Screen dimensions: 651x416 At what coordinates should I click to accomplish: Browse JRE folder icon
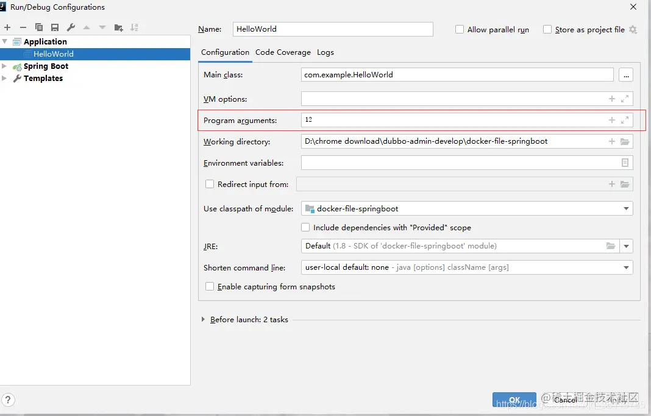(x=610, y=246)
